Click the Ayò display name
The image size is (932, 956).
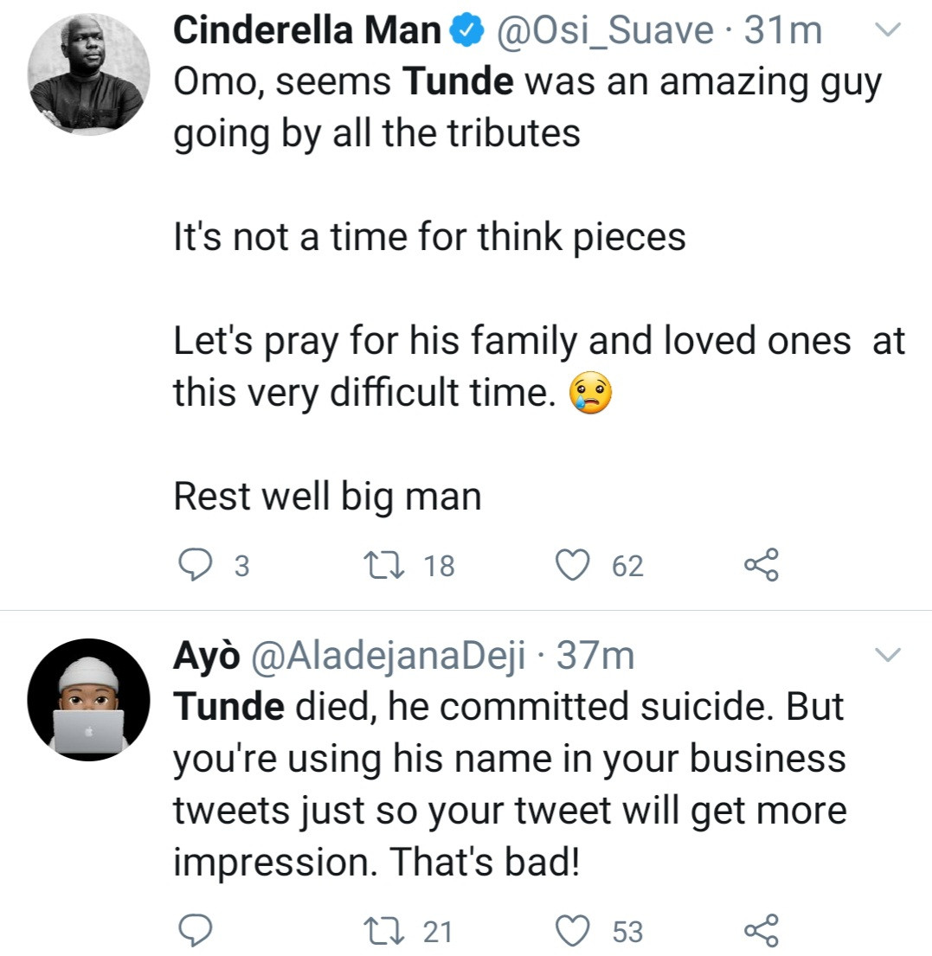click(206, 658)
